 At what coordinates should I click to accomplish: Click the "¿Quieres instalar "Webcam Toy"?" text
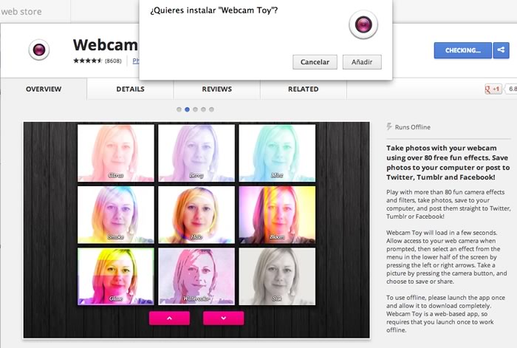coord(214,10)
